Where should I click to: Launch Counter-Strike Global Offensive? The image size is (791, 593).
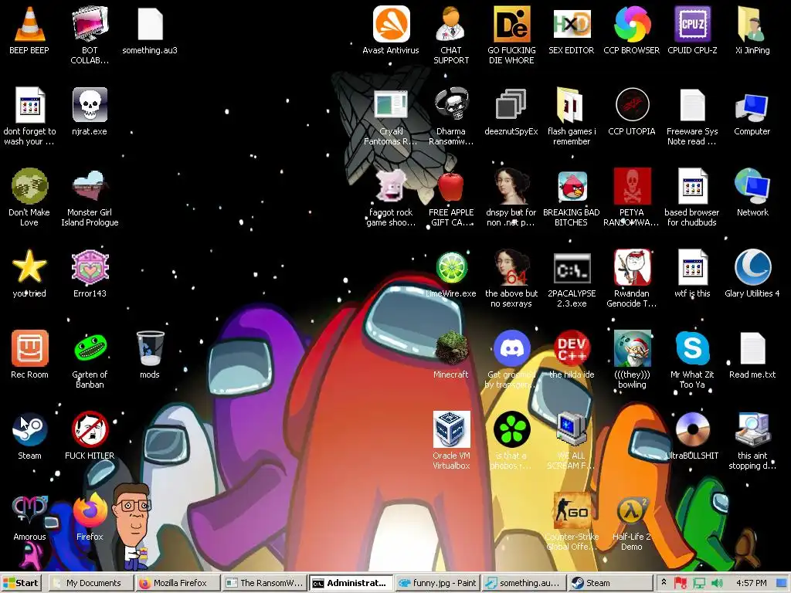(572, 510)
